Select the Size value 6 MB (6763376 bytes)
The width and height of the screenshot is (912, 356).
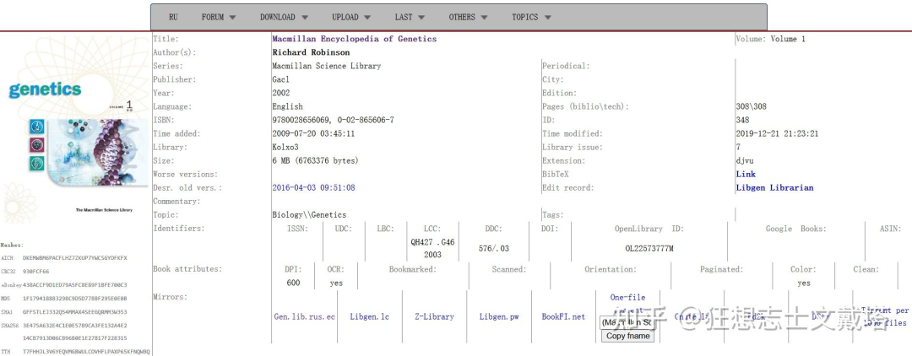(x=315, y=161)
